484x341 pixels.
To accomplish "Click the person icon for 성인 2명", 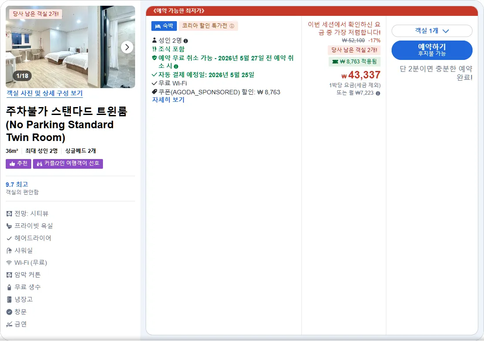I will (x=154, y=40).
